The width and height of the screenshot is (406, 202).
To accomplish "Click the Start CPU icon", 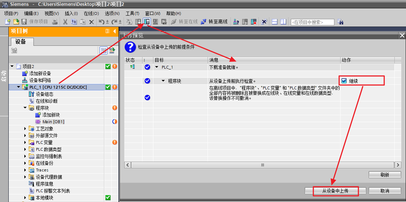I will coord(245,22).
